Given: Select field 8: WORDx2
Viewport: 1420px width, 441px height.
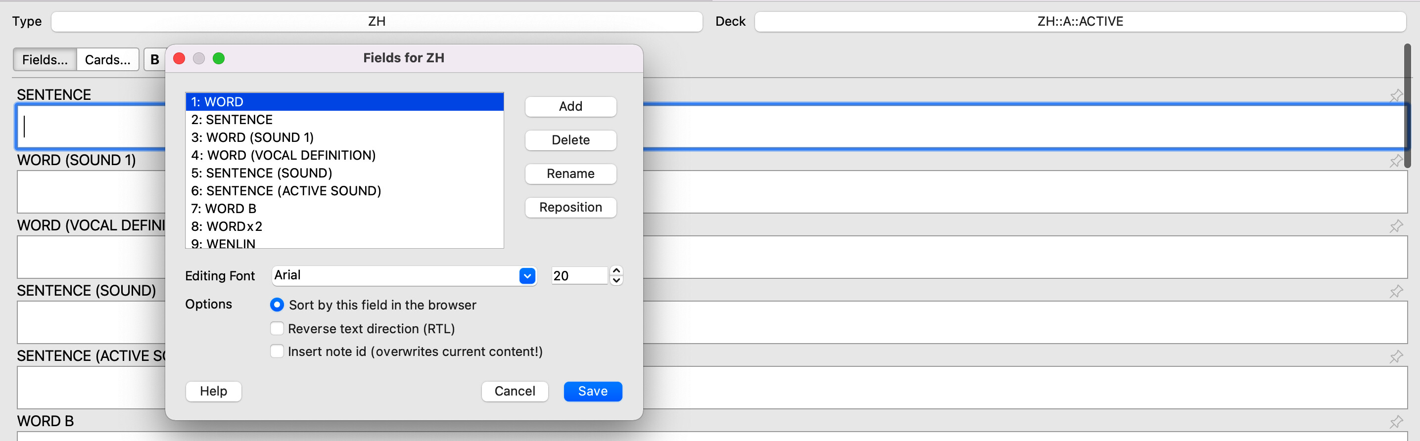Looking at the screenshot, I should [x=344, y=226].
